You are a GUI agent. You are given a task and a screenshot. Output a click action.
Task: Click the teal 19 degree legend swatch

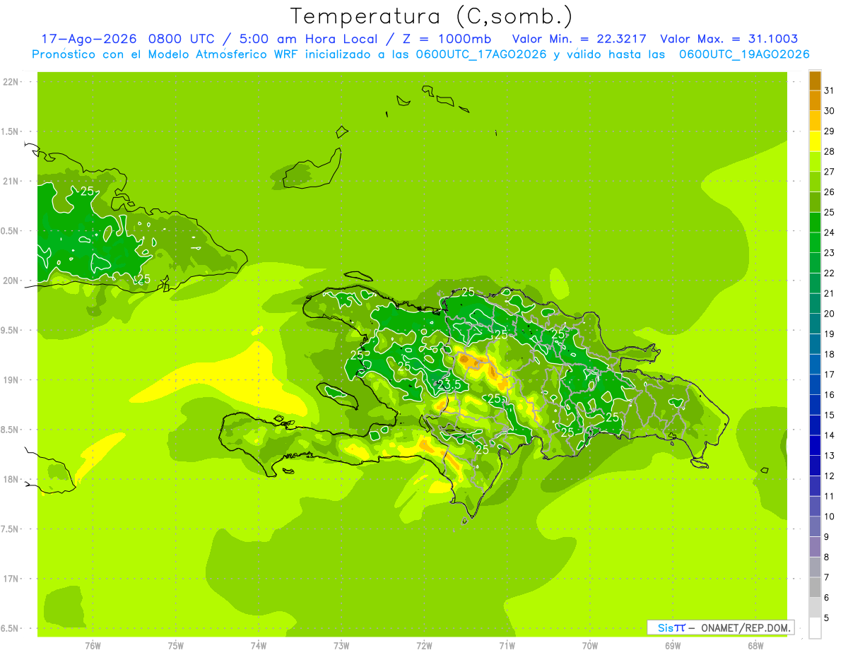pyautogui.click(x=815, y=324)
